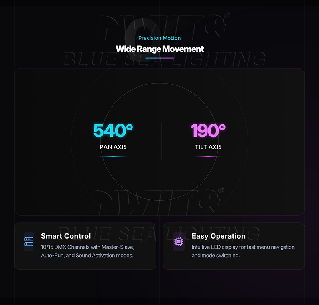319x305 pixels.
Task: Click the gradient underline below the heading
Action: pos(159,58)
